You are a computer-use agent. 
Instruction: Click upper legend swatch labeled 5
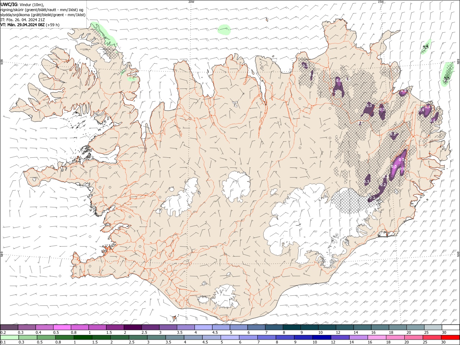[x=239, y=327]
